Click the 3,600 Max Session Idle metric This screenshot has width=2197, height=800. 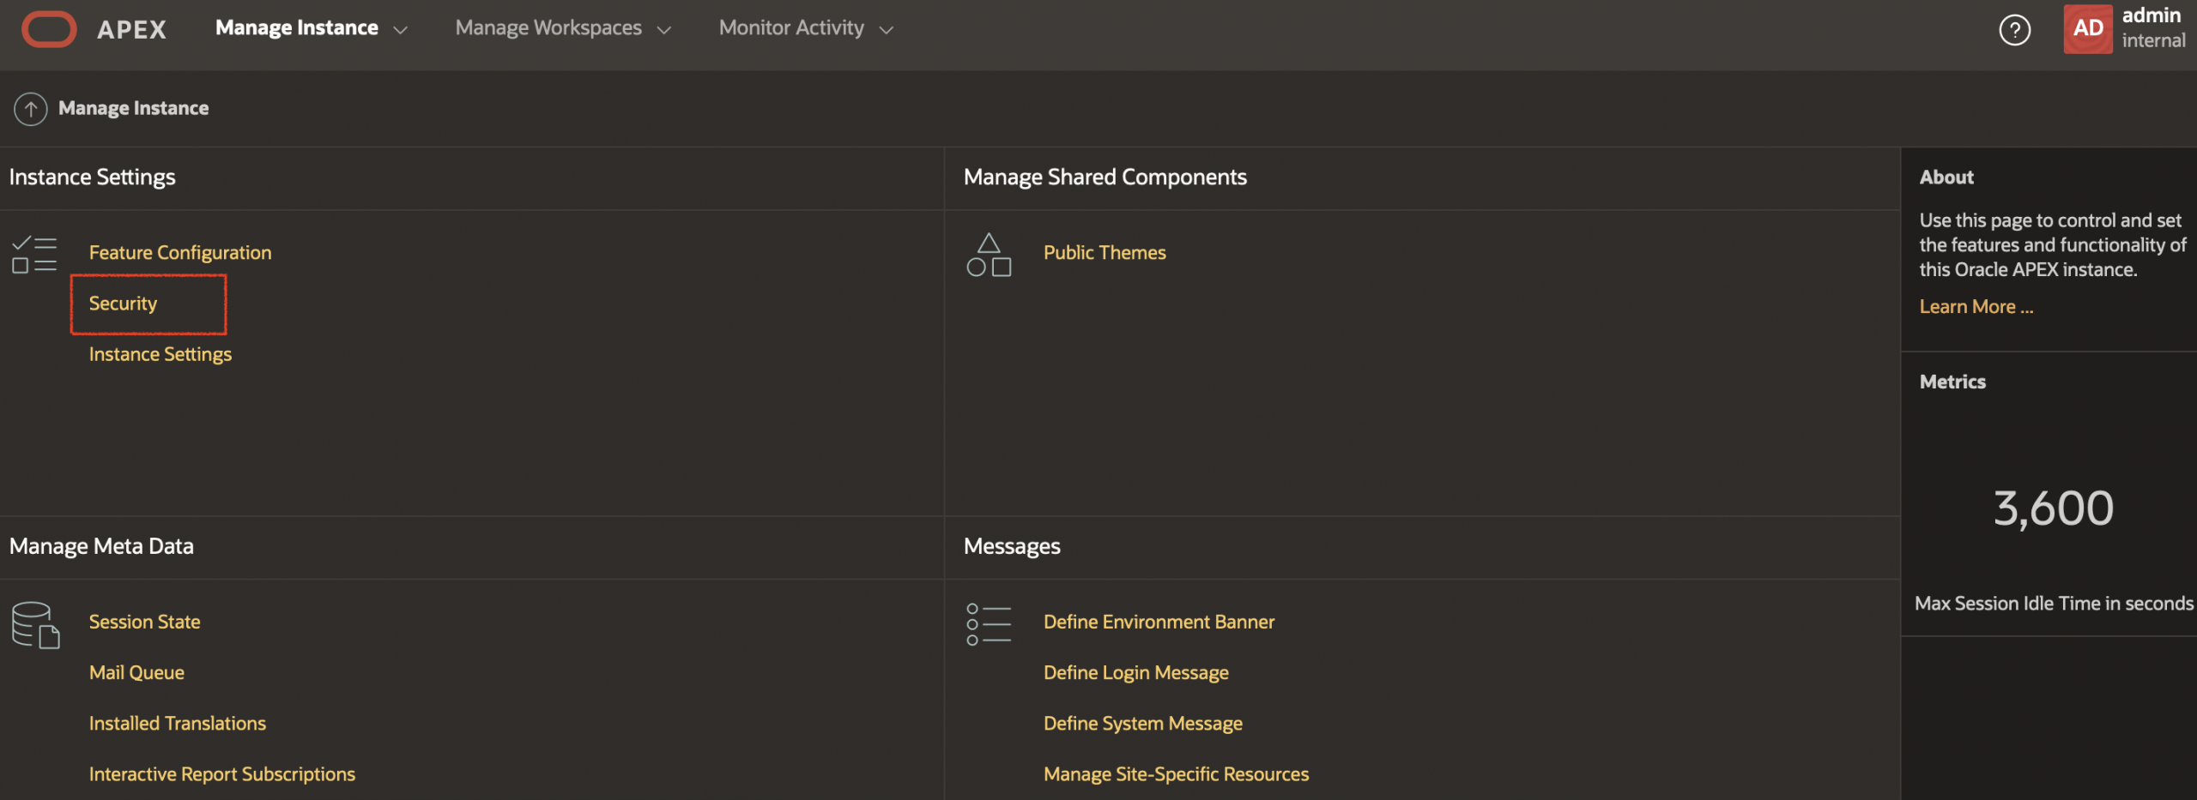click(x=2052, y=507)
